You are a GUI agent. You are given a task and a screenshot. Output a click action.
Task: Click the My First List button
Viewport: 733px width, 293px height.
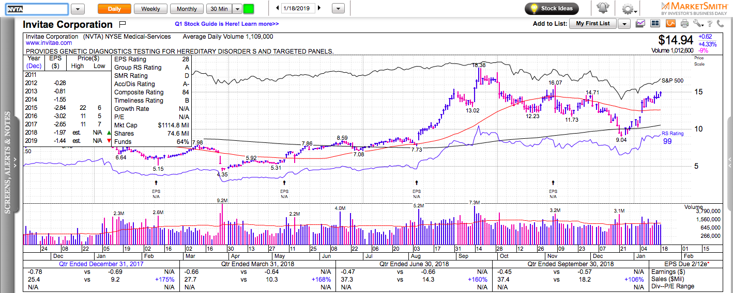tap(593, 24)
